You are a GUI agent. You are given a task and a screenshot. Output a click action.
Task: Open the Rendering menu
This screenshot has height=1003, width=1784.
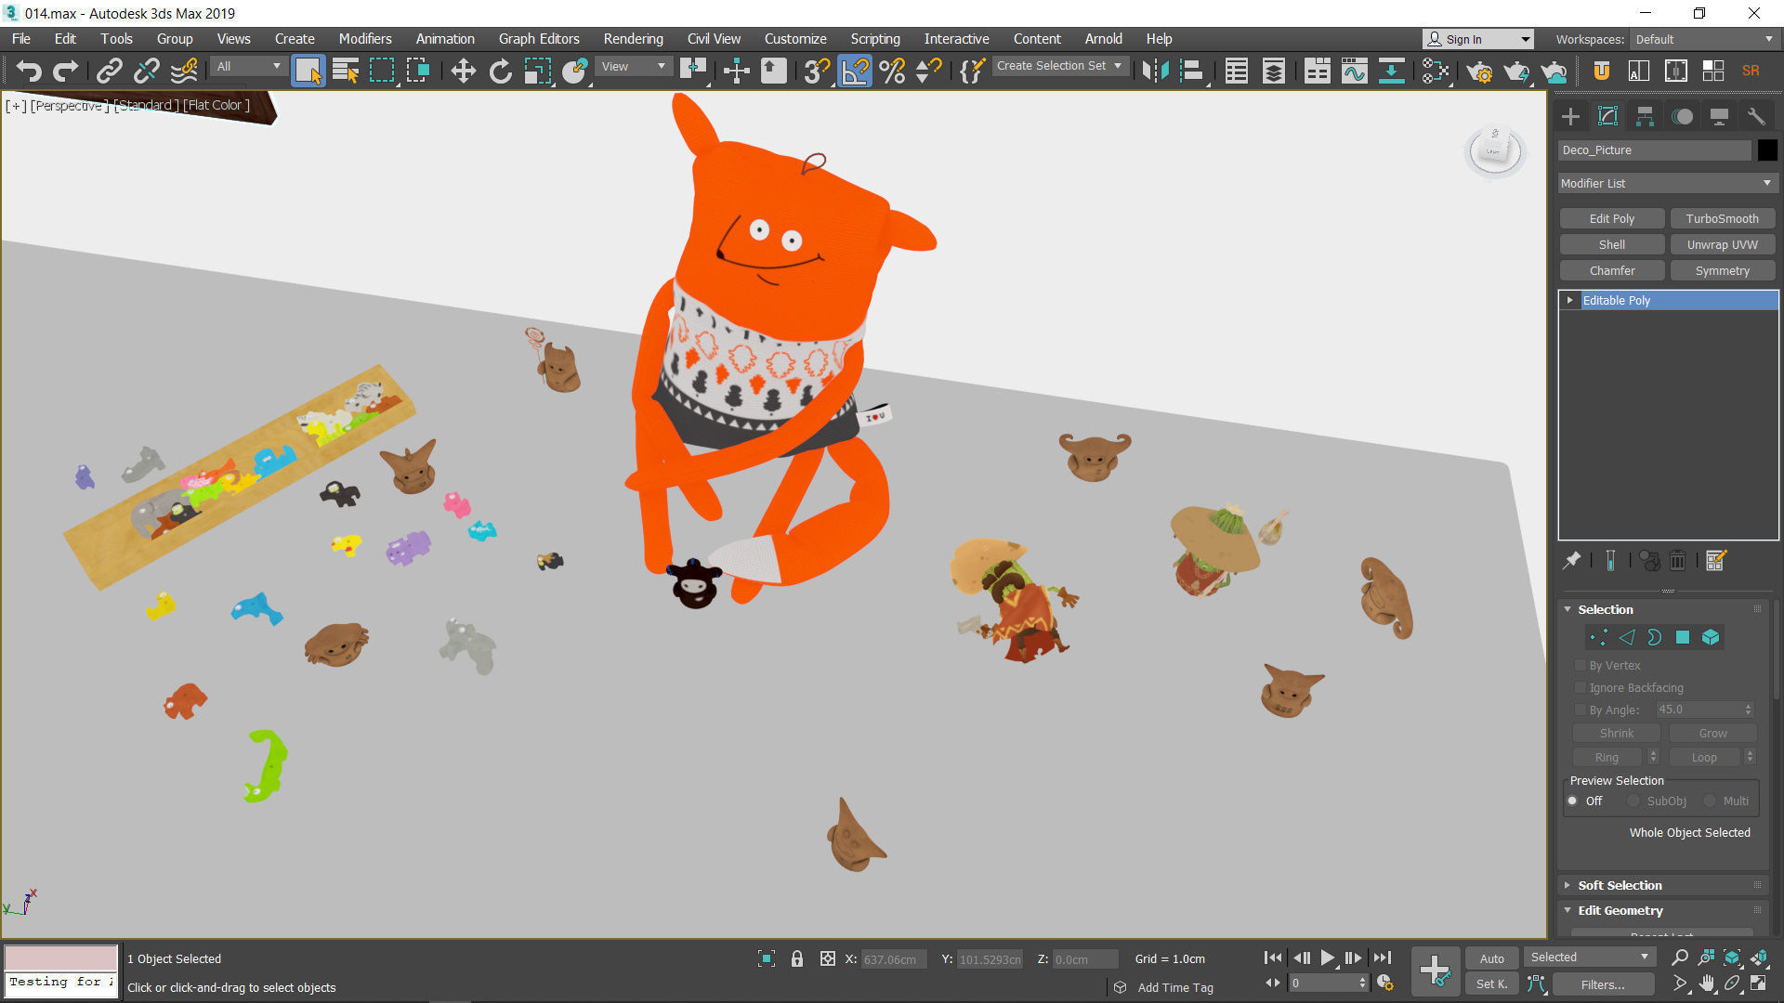click(x=633, y=38)
